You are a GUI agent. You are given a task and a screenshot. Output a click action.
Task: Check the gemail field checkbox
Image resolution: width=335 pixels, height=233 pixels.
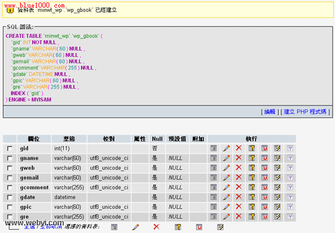tap(9, 177)
